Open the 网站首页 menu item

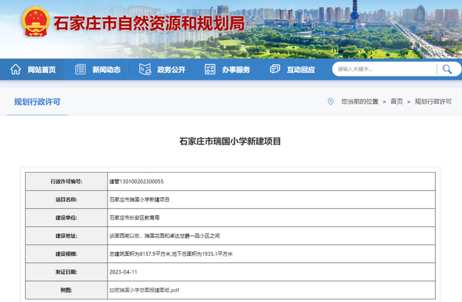[42, 70]
